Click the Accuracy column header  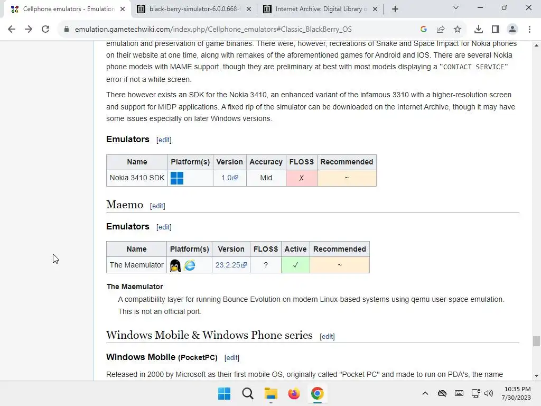(x=266, y=162)
